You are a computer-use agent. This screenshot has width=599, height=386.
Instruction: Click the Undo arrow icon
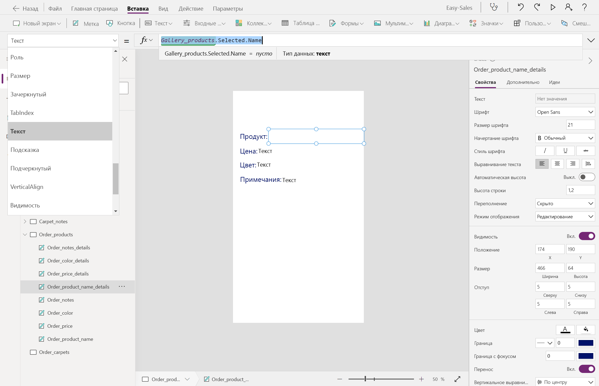pyautogui.click(x=521, y=7)
